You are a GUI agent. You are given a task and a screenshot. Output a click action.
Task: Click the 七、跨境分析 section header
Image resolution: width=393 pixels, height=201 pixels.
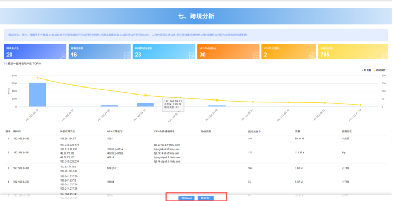click(x=196, y=16)
